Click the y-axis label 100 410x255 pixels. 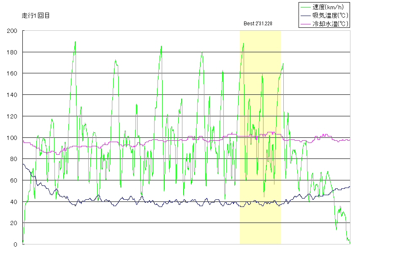pyautogui.click(x=12, y=137)
